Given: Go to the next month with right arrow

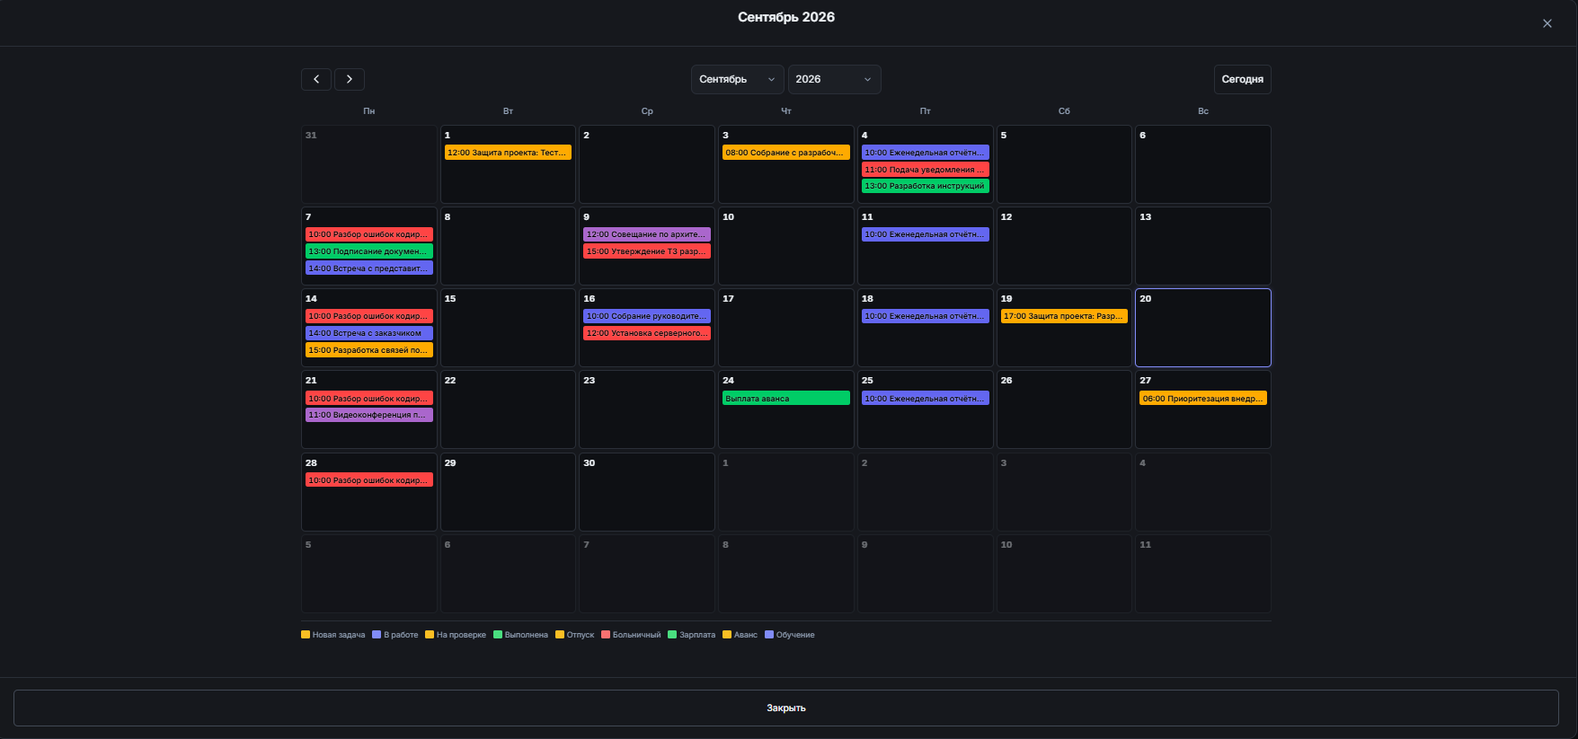Looking at the screenshot, I should coord(350,79).
